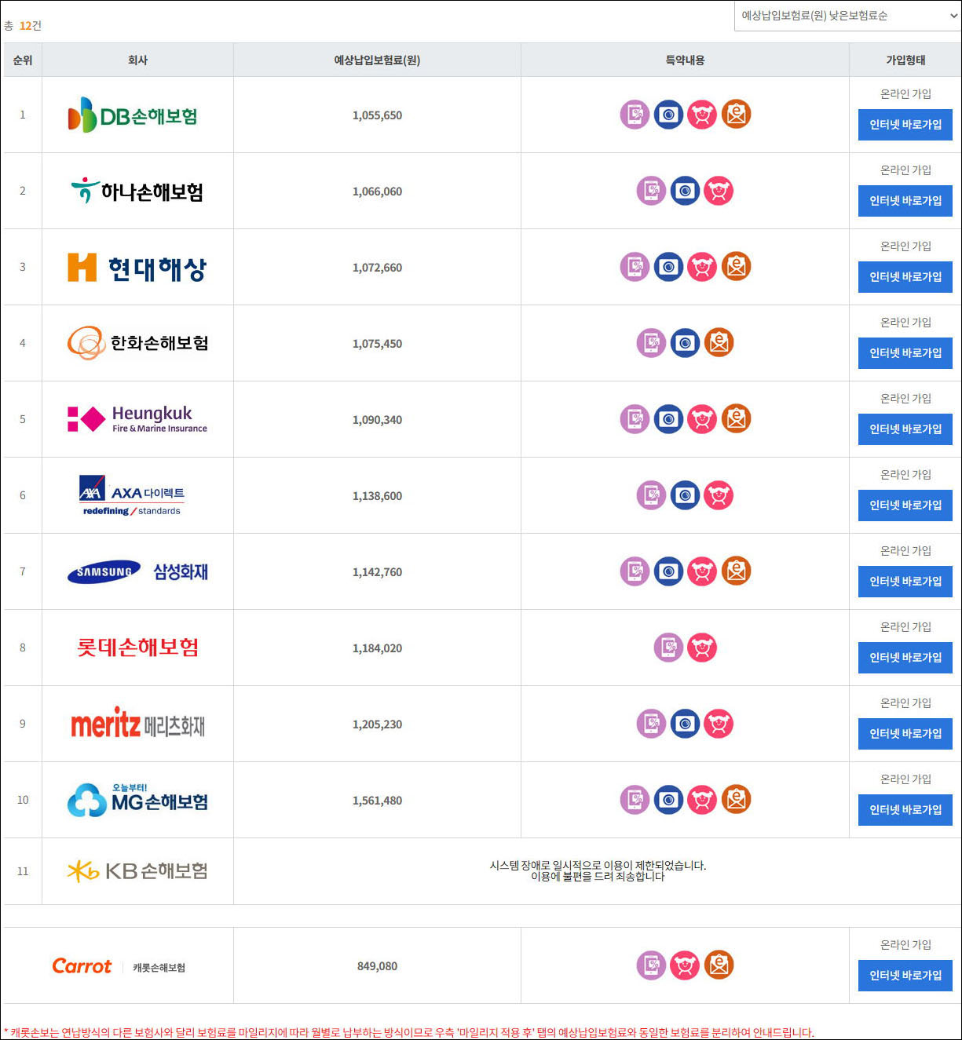Click 인터넷 바로가입 for 한화손해보험
Screen dimensions: 962x1040
[x=905, y=353]
